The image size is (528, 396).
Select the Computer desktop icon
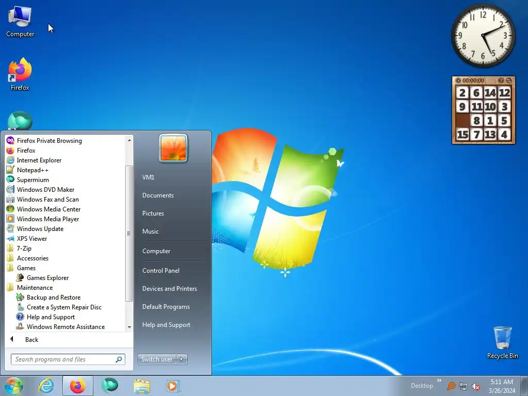20,22
